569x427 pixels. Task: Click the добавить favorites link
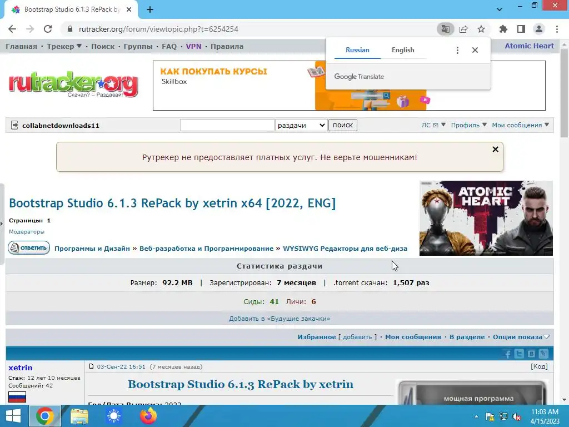357,337
